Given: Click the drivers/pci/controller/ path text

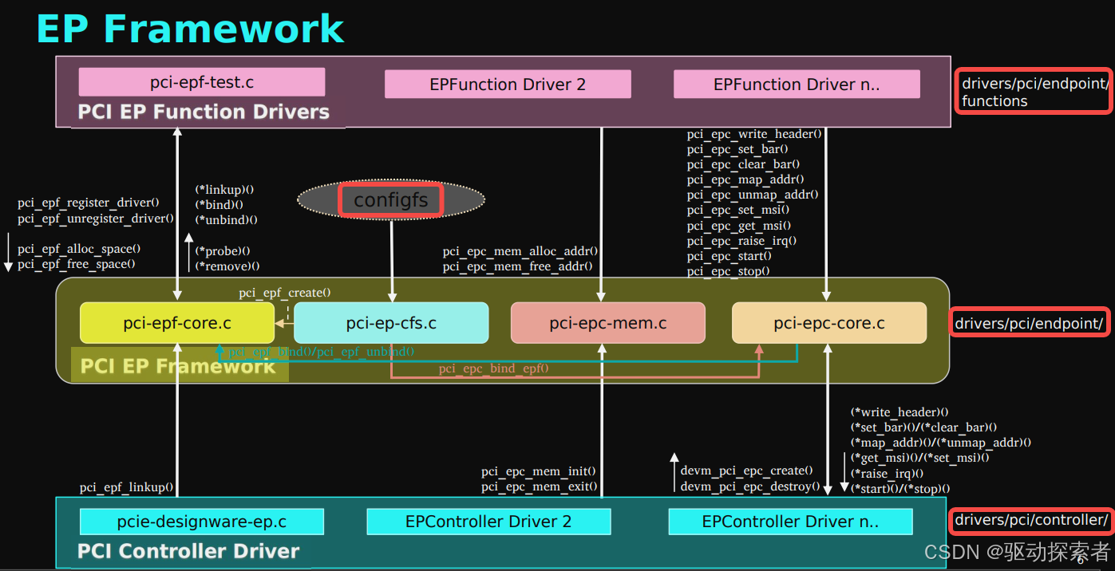Looking at the screenshot, I should point(1032,520).
